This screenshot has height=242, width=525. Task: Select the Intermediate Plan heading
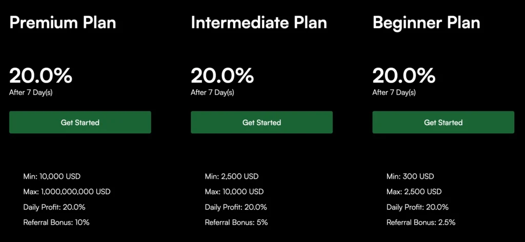coord(258,23)
